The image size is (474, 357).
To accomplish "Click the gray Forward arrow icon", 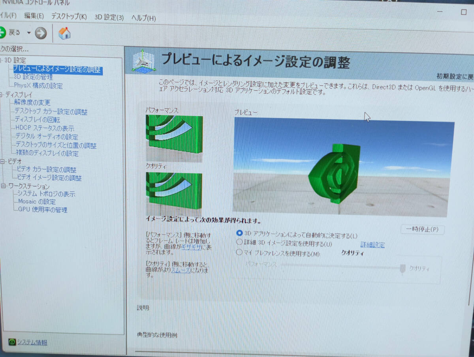I will coord(41,33).
